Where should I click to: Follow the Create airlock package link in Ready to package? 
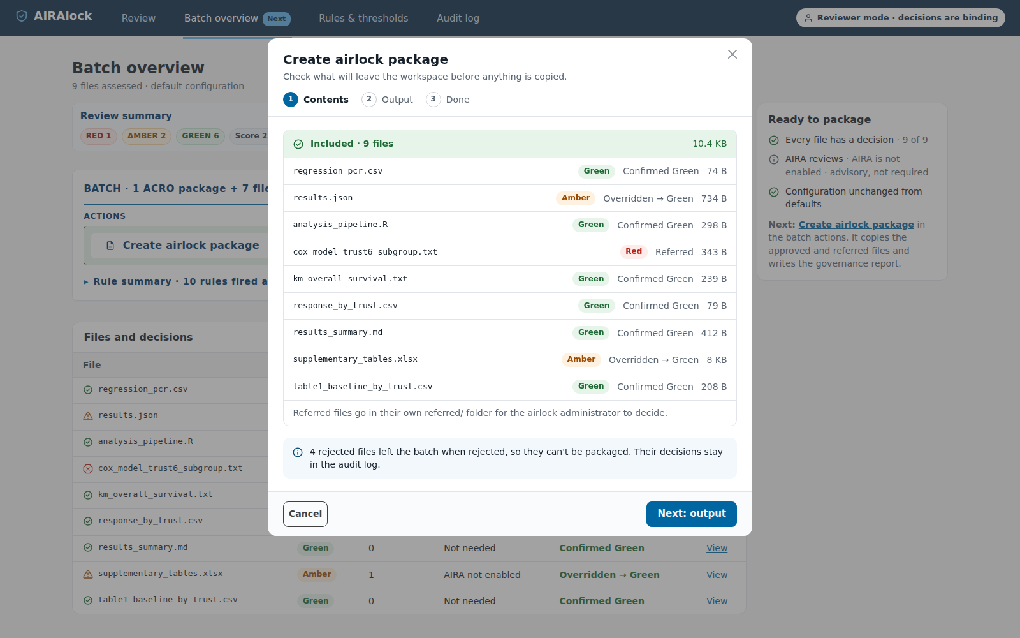[x=856, y=225]
